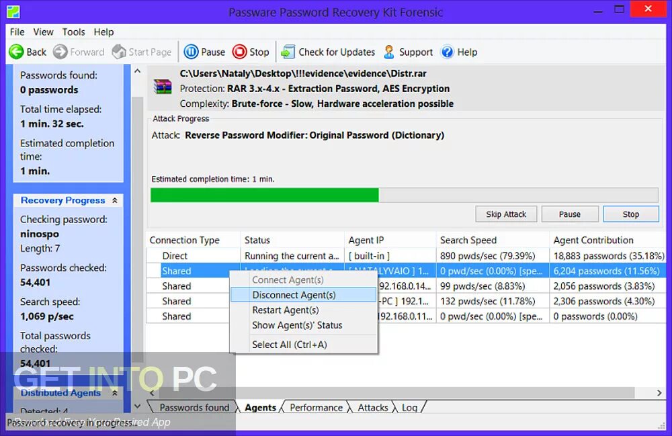Click the Status column header

tap(292, 241)
